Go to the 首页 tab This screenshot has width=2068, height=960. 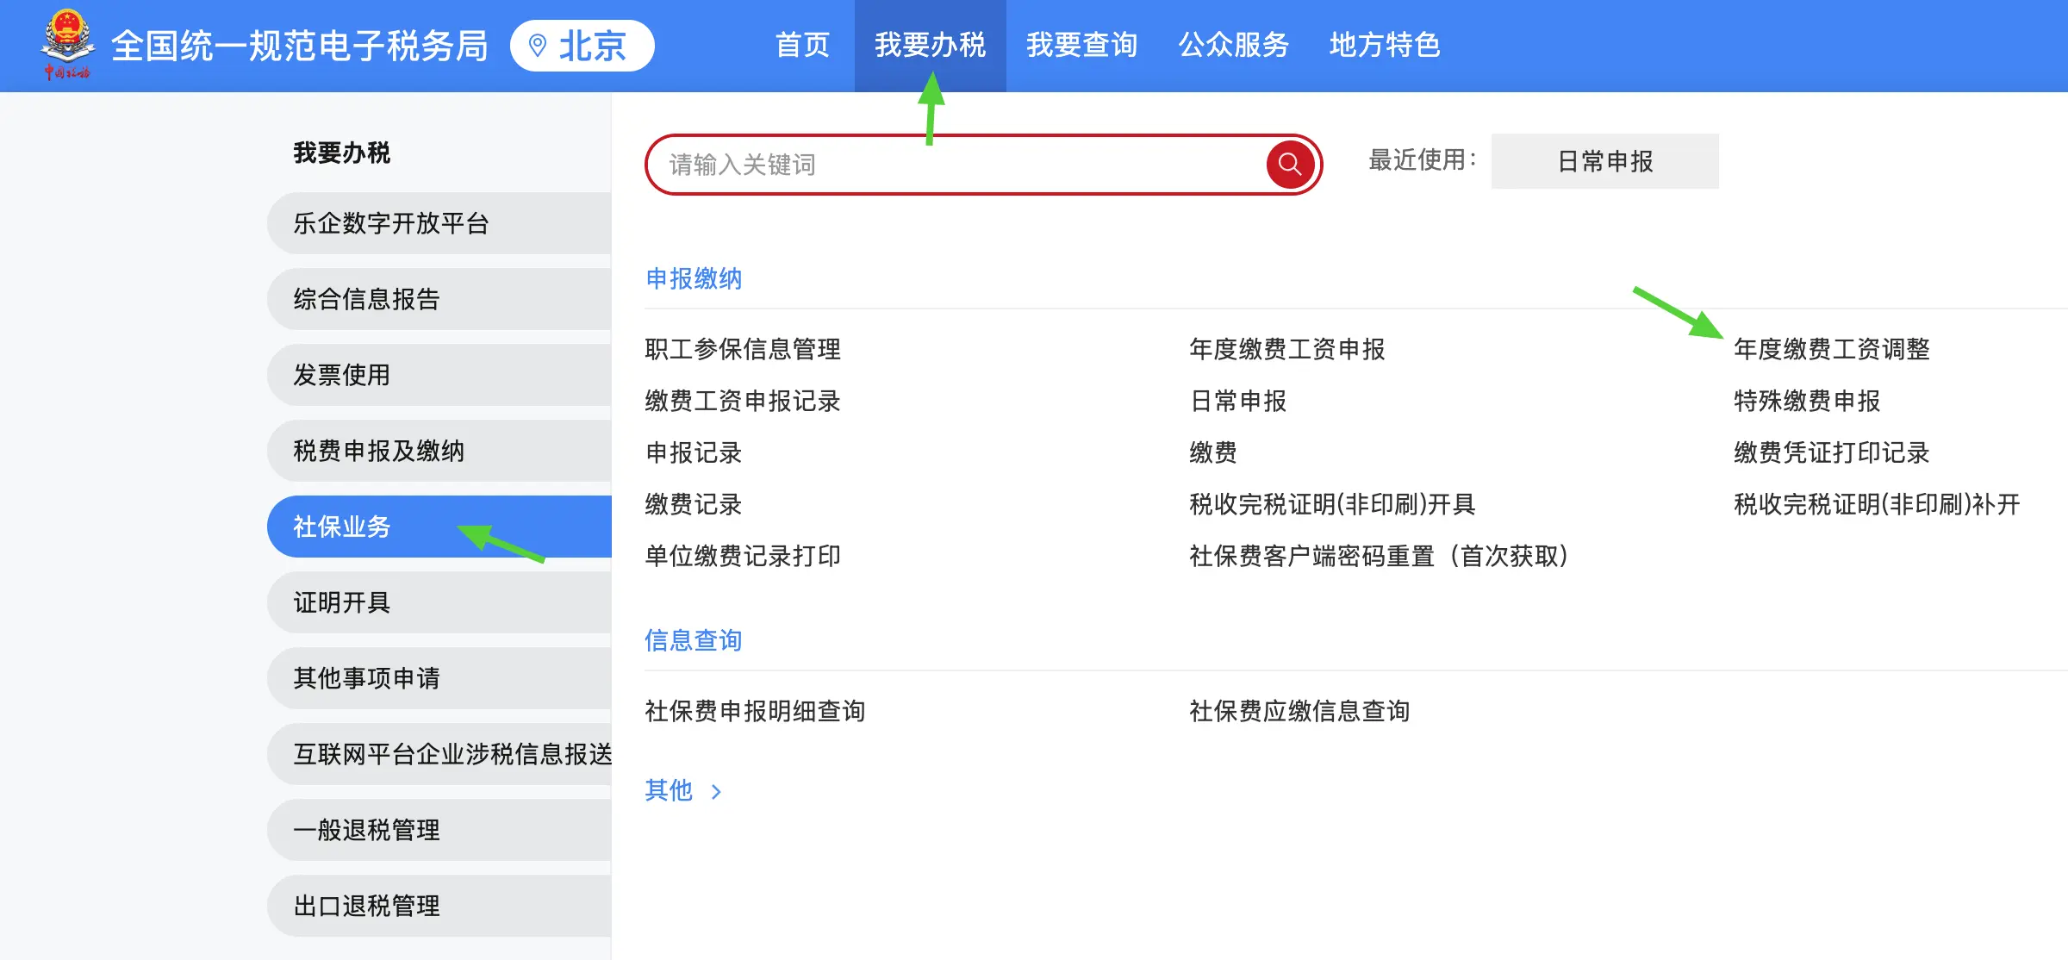pyautogui.click(x=802, y=45)
